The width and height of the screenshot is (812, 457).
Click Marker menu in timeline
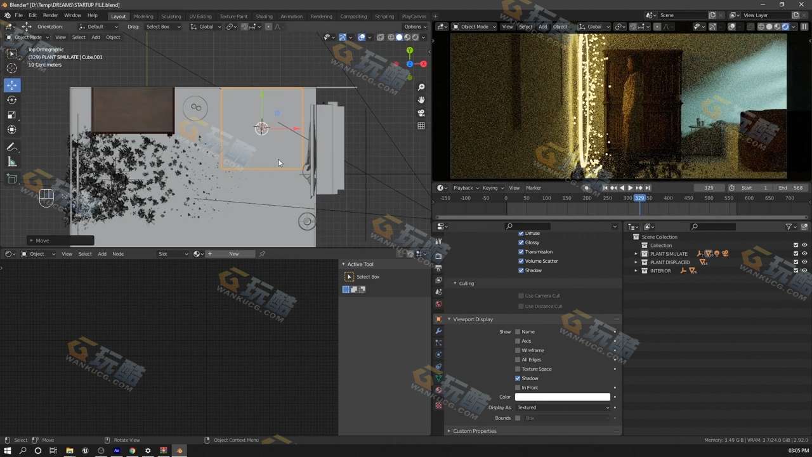point(534,188)
